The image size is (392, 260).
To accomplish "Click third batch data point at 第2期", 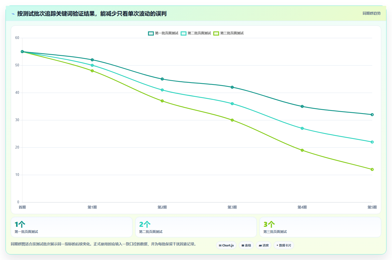I will (162, 101).
